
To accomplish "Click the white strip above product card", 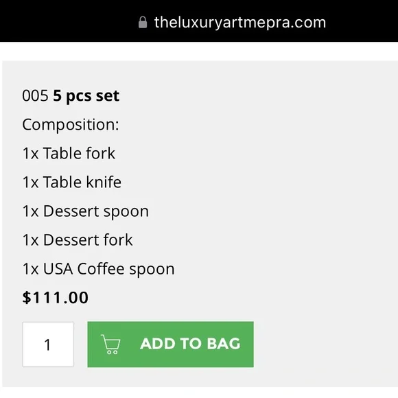I will point(199,51).
